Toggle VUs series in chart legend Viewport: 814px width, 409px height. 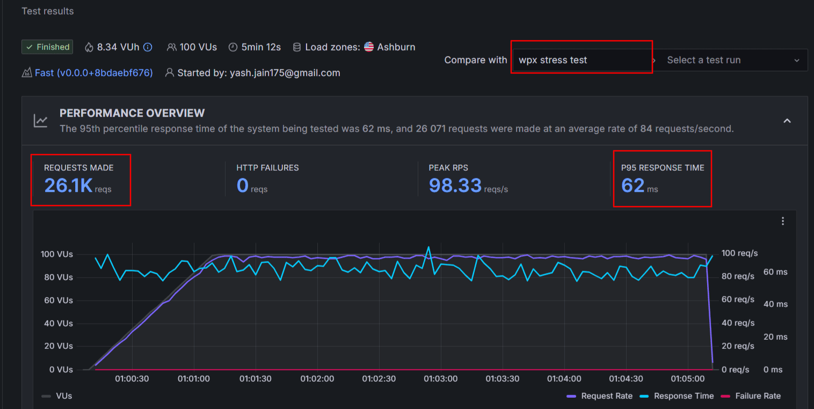coord(57,396)
